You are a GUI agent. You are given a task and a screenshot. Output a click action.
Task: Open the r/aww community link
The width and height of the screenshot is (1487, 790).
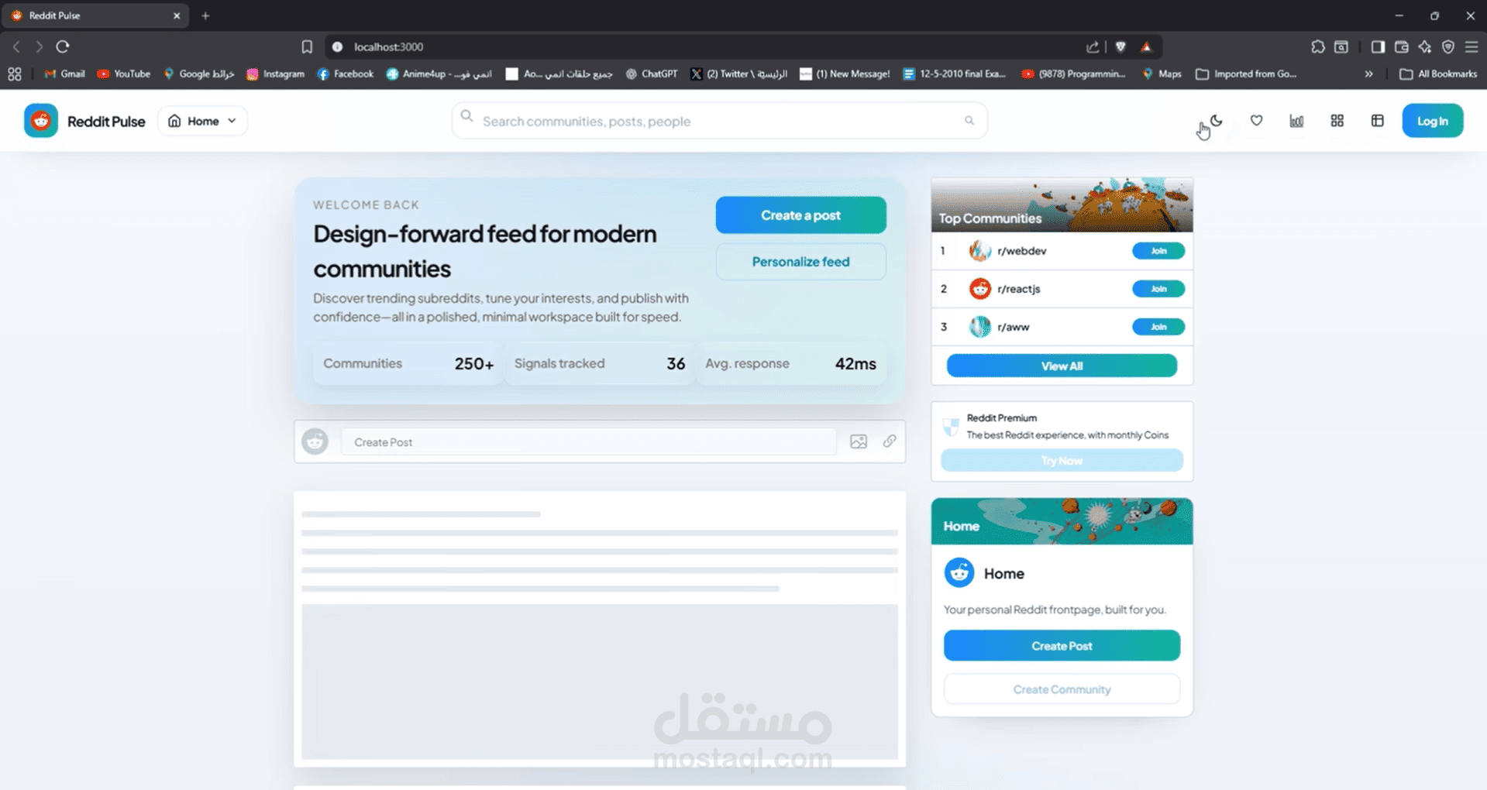pyautogui.click(x=1013, y=327)
